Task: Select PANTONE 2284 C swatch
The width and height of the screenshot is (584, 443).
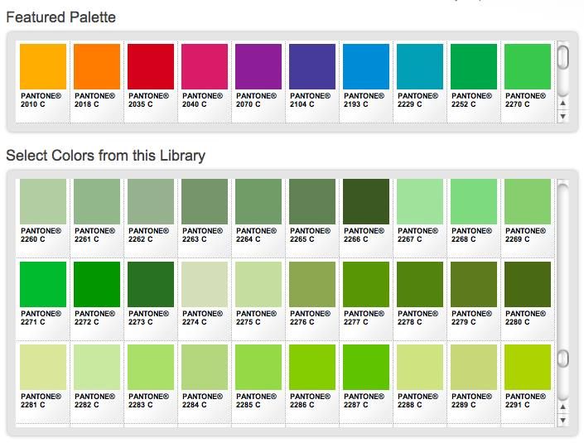Action: (x=205, y=367)
